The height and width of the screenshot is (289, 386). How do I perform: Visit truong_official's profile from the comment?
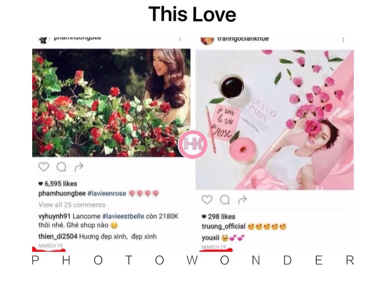pyautogui.click(x=224, y=226)
